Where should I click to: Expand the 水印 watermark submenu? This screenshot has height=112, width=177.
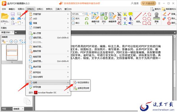[x=48, y=19]
